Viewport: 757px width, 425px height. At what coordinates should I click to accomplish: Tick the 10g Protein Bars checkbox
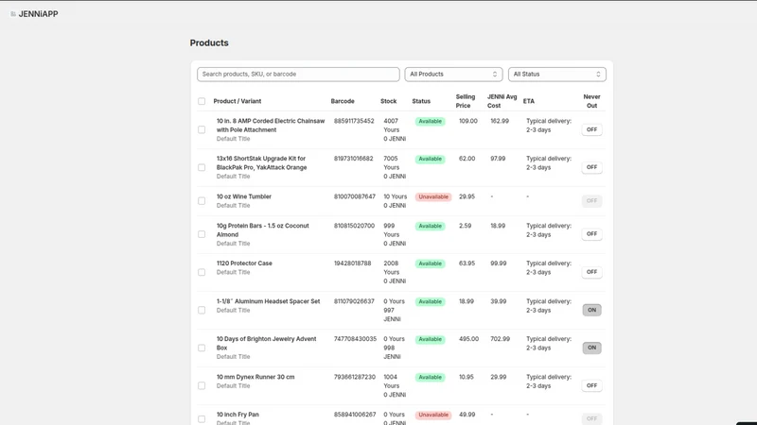202,234
